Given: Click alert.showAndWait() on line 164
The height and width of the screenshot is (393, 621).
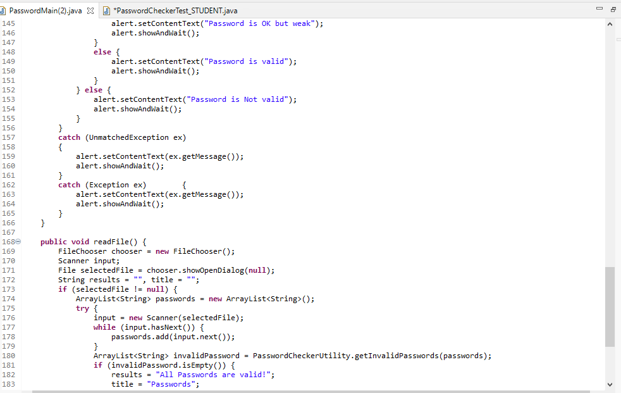Looking at the screenshot, I should click(120, 204).
